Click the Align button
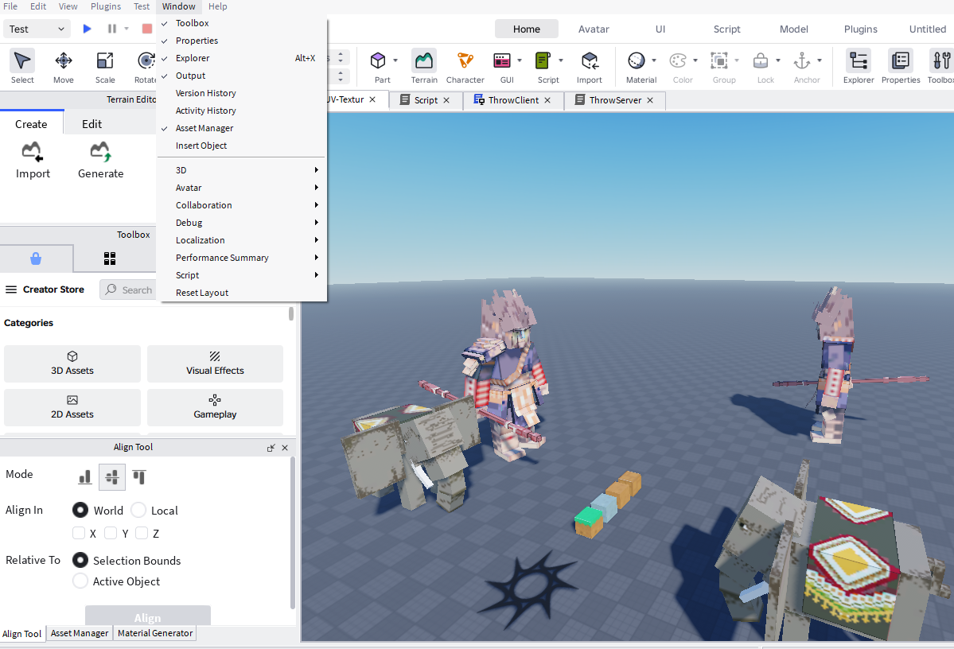 148,616
